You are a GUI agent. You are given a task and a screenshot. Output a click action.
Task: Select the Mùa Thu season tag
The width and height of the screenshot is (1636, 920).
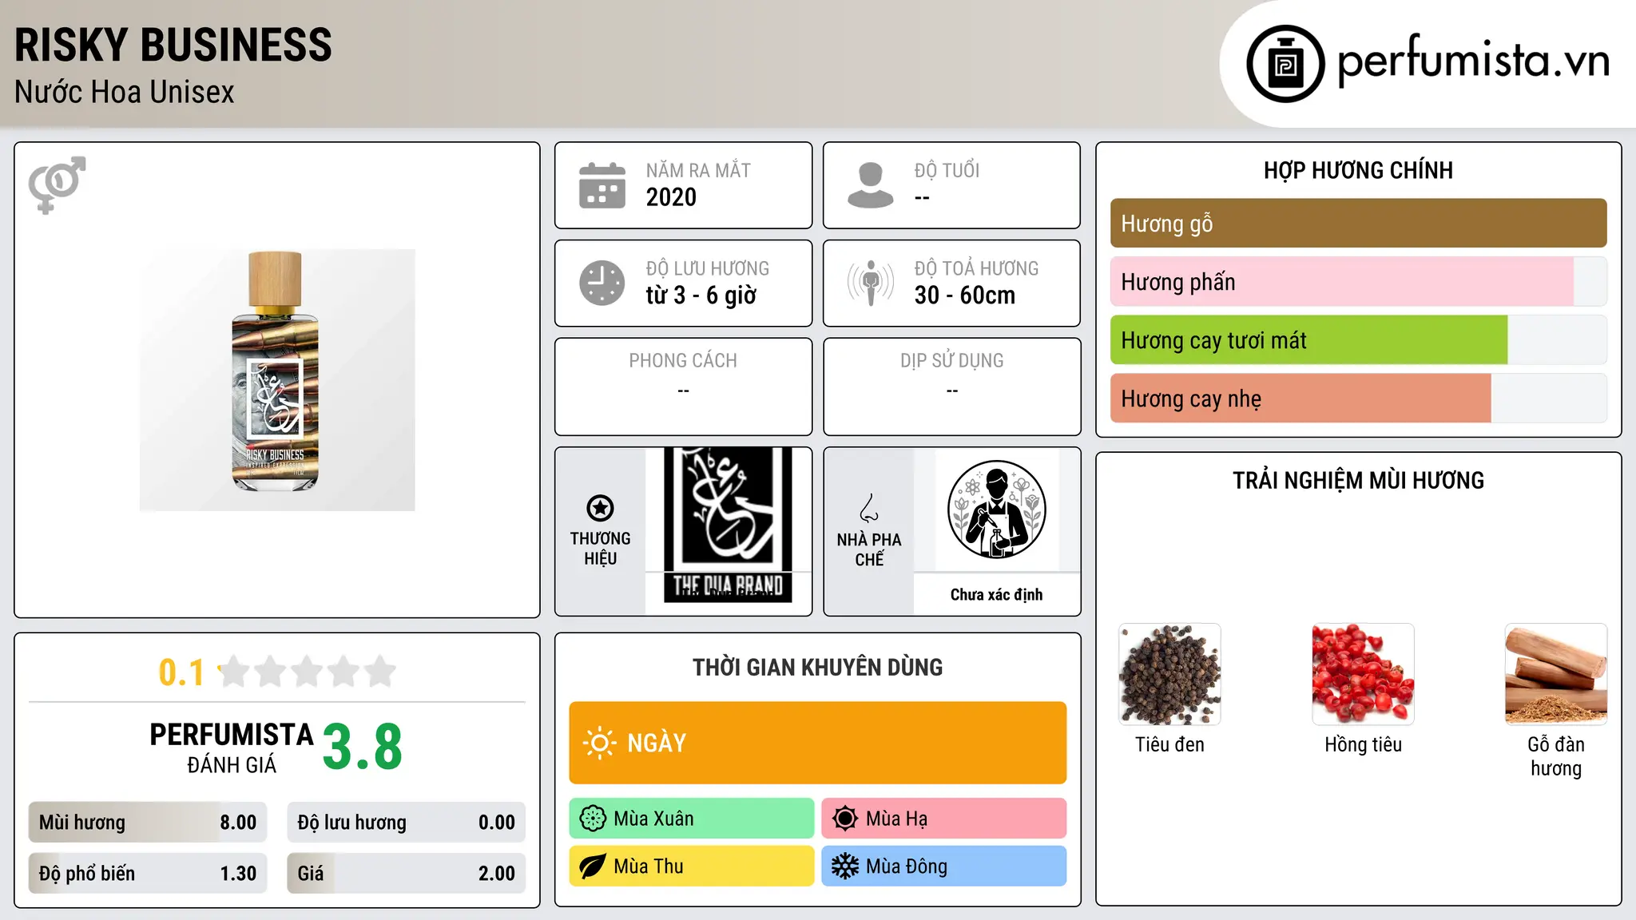coord(692,866)
